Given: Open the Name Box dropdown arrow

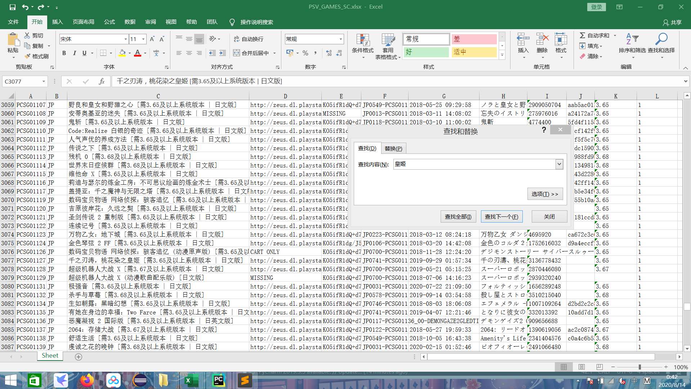Looking at the screenshot, I should (x=44, y=81).
